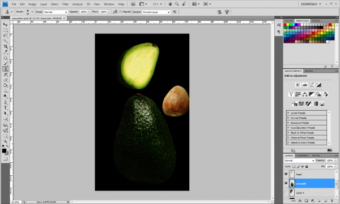Image resolution: width=340 pixels, height=204 pixels.
Task: Select the Pen tool
Action: click(6, 102)
